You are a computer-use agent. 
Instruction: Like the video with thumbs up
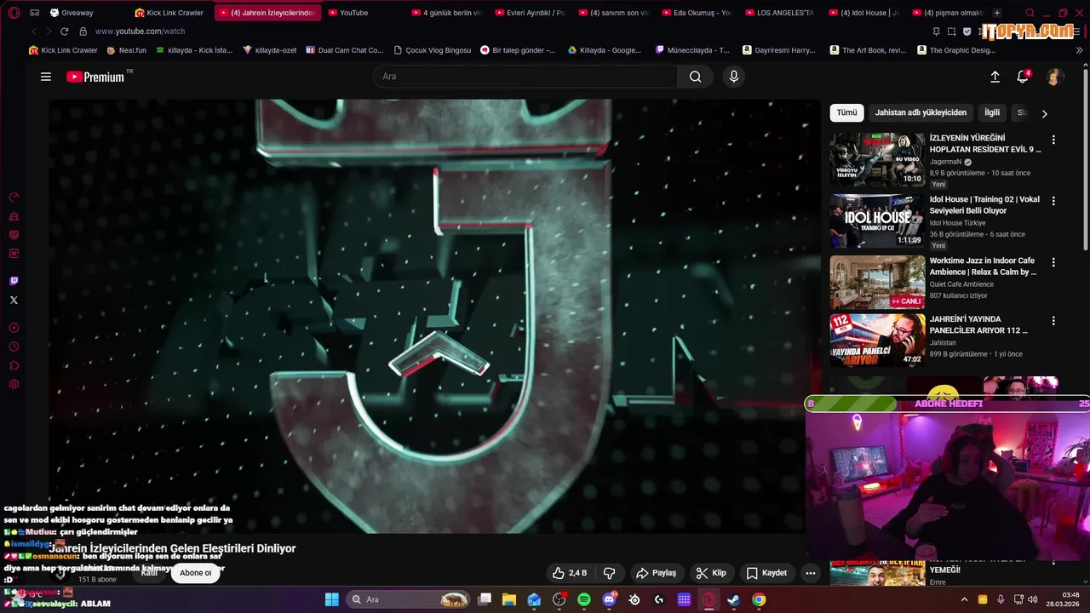tap(569, 573)
